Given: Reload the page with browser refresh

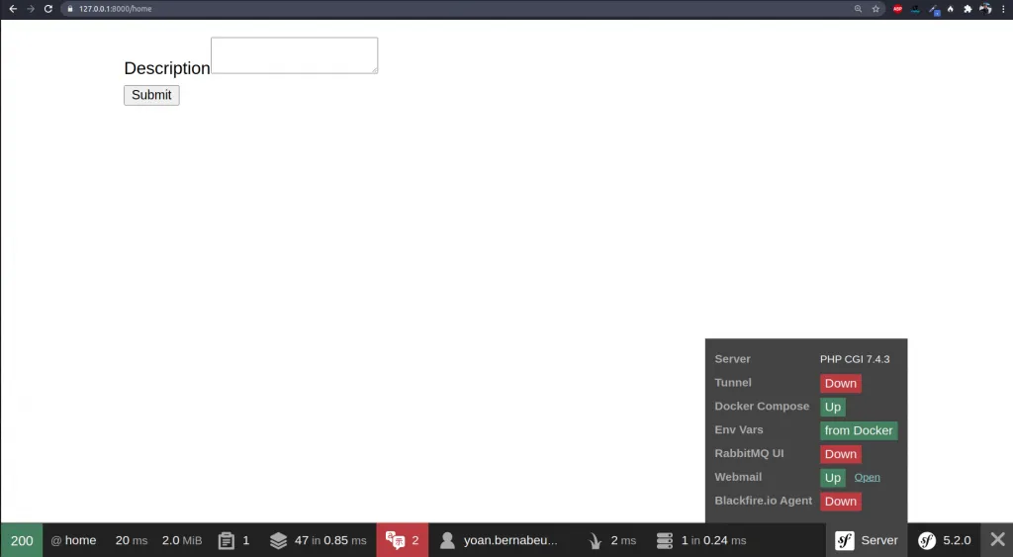Looking at the screenshot, I should 47,9.
